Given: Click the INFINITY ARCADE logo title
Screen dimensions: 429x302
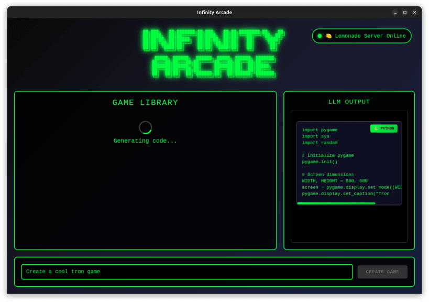Looking at the screenshot, I should [x=214, y=53].
